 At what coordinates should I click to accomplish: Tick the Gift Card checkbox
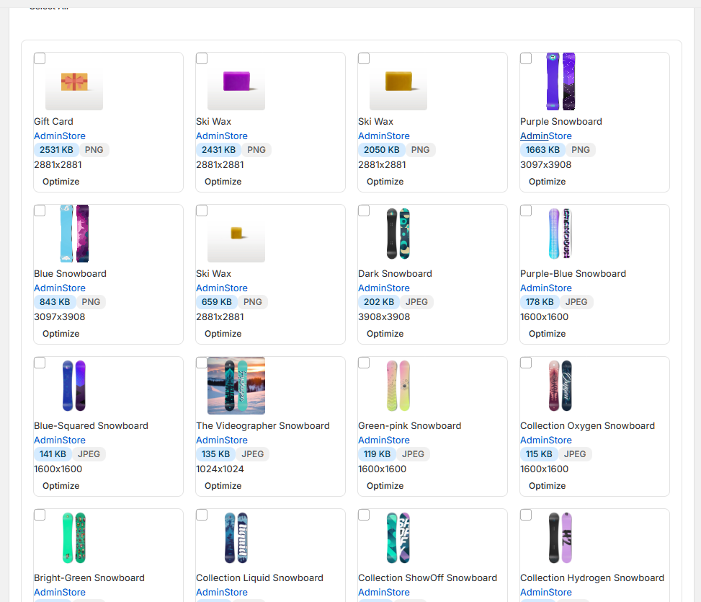pos(40,58)
